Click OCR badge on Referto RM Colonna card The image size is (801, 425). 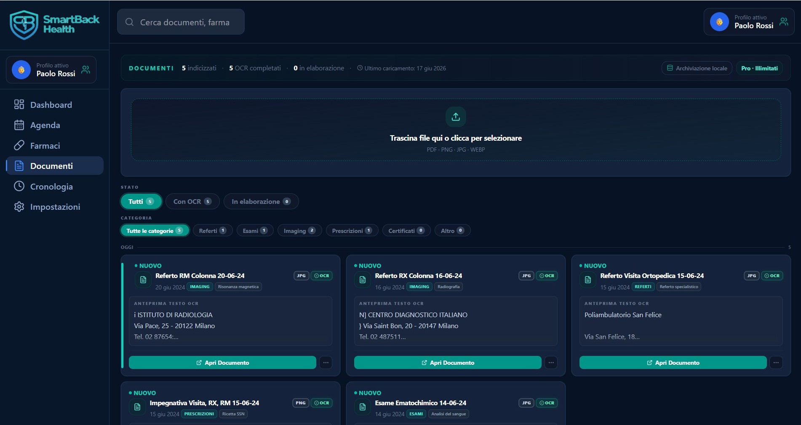[322, 276]
